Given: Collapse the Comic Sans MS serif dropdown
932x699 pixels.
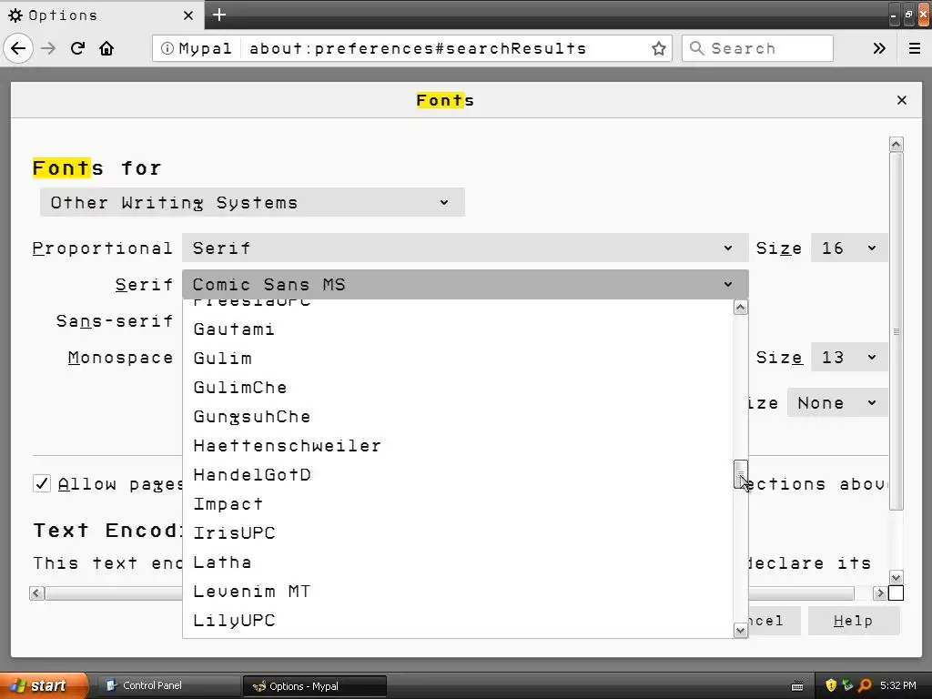Looking at the screenshot, I should 465,284.
